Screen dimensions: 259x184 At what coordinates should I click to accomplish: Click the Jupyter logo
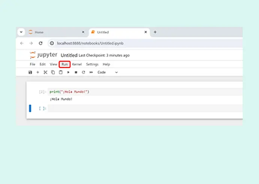44,55
